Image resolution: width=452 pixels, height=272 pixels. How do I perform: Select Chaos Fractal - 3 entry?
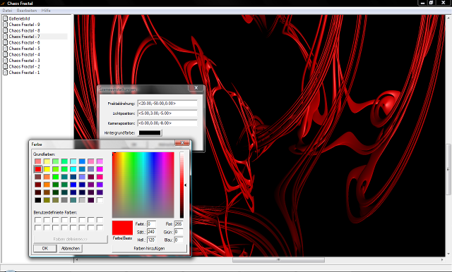coord(24,61)
